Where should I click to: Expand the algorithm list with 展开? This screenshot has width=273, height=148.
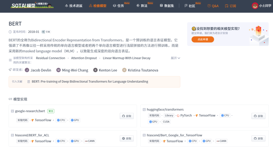pyautogui.click(x=175, y=58)
